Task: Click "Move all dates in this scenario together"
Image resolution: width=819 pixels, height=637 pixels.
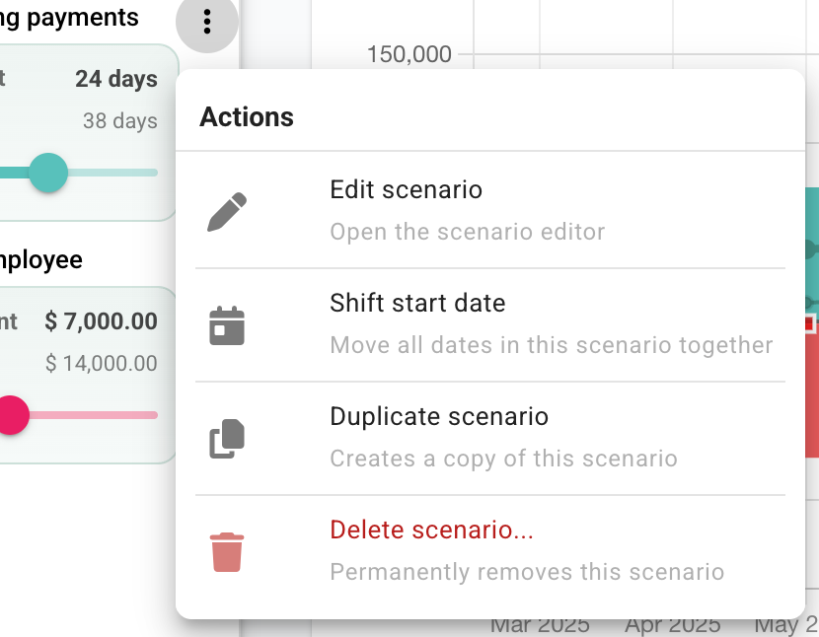Action: click(551, 345)
